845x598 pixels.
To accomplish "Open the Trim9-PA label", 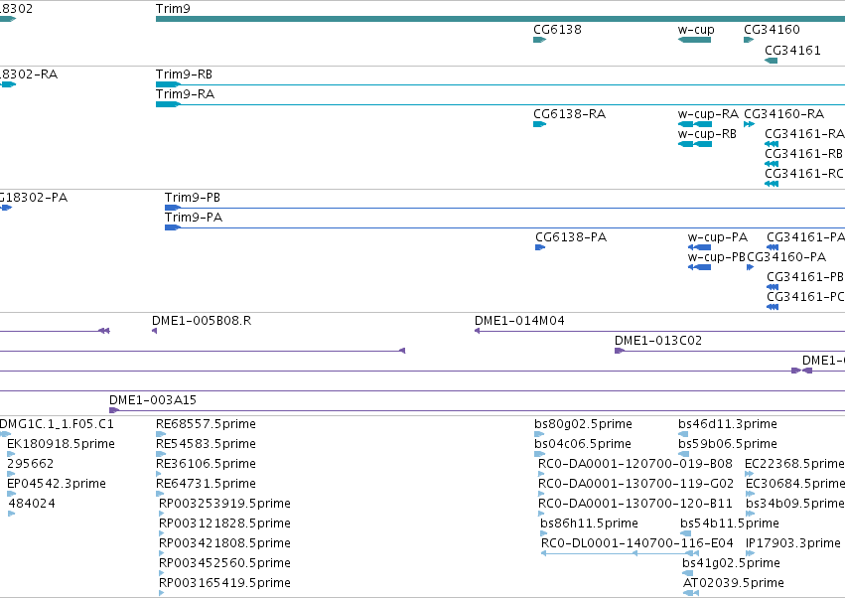I will (194, 218).
